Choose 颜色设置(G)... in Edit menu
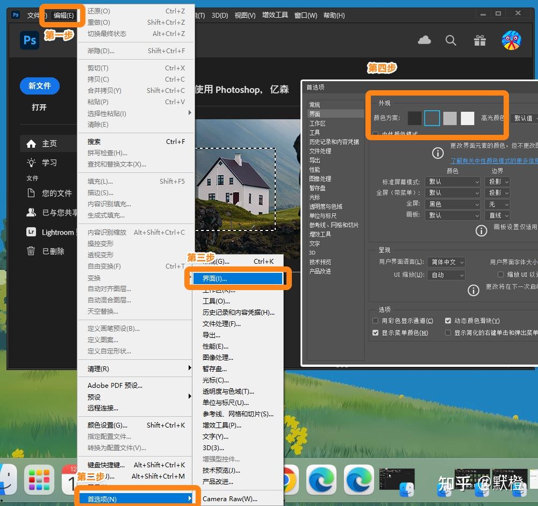Image resolution: width=538 pixels, height=506 pixels. tap(136, 425)
